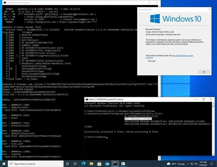Viewport: 217px width, 167px height.
Task: Open File Explorer from the taskbar
Action: tap(91, 163)
